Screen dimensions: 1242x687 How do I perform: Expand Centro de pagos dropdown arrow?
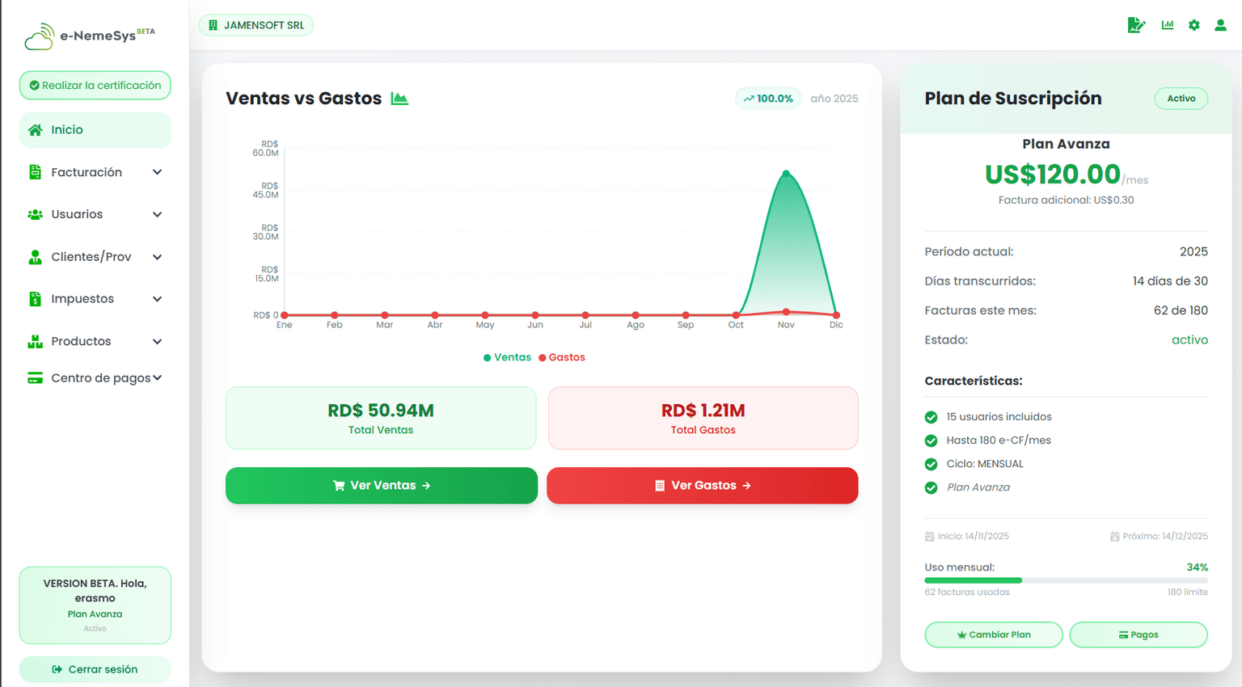point(157,377)
